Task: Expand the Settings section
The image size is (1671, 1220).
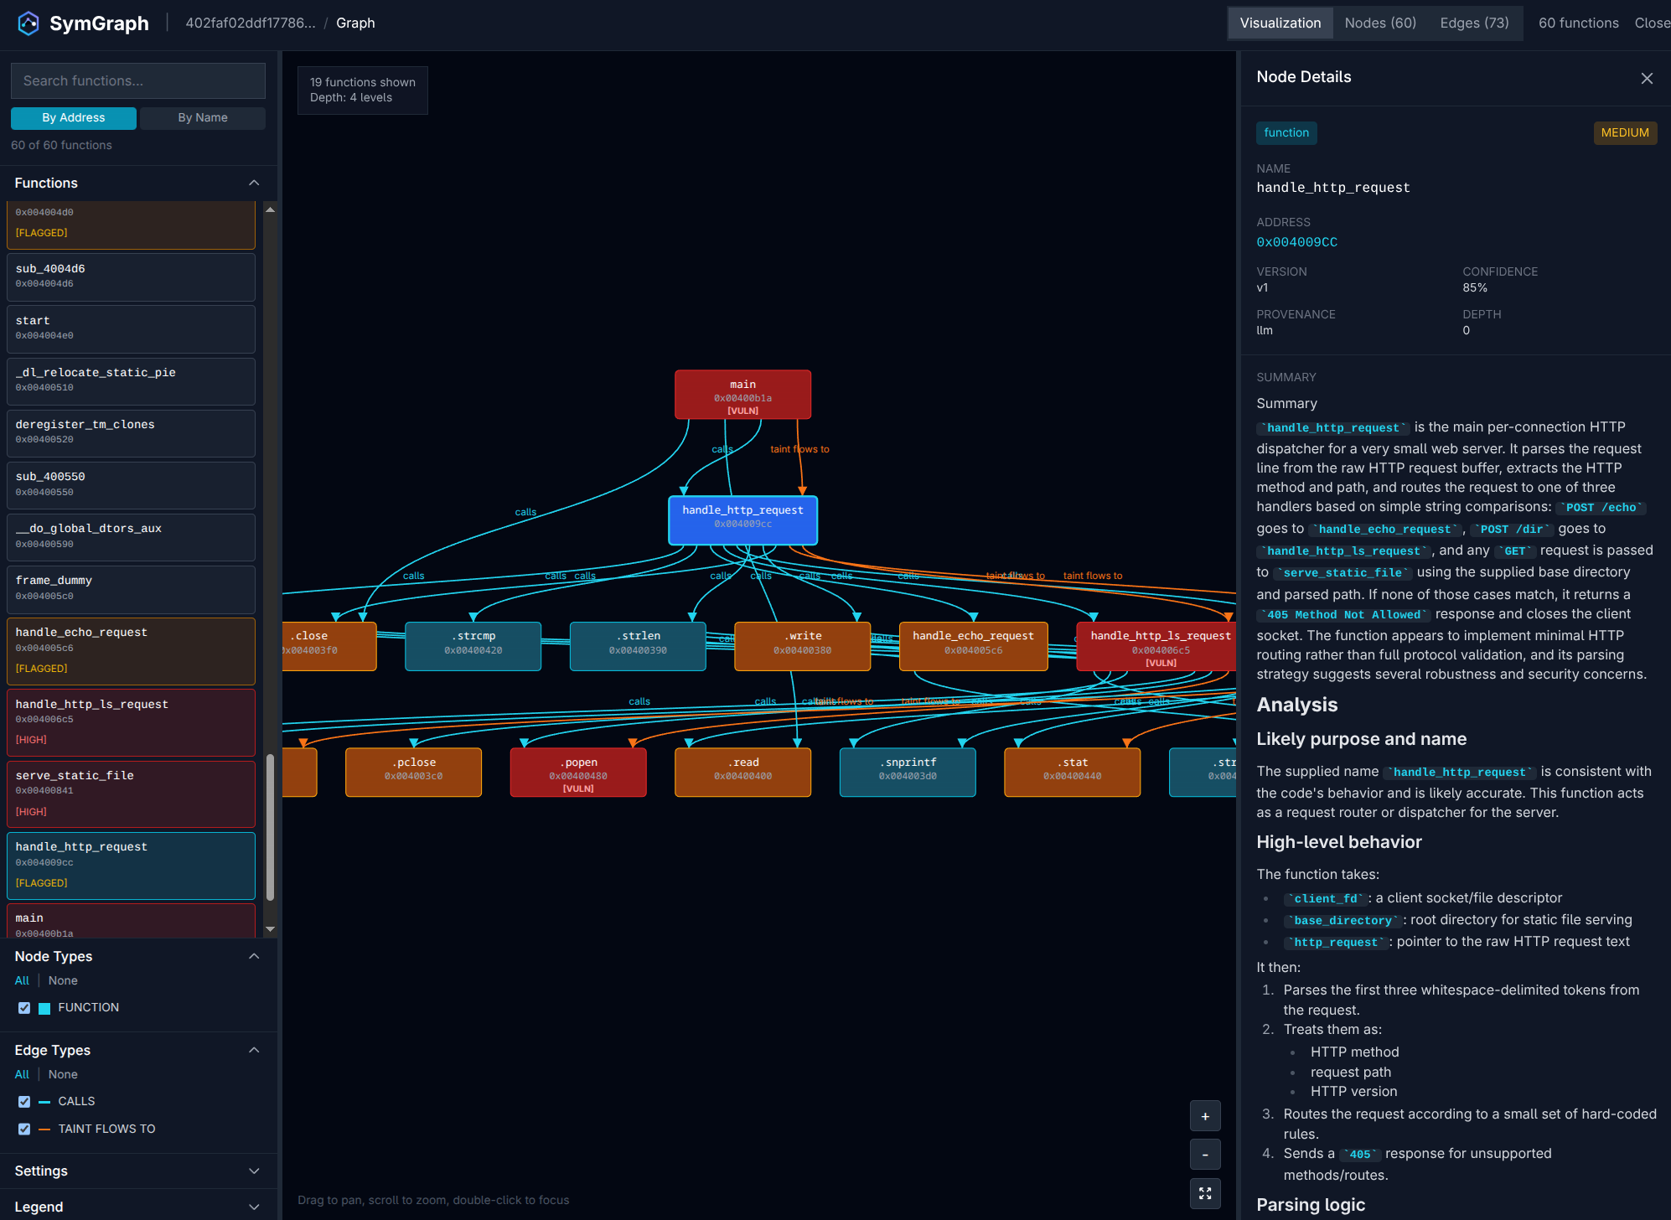Action: point(254,1171)
